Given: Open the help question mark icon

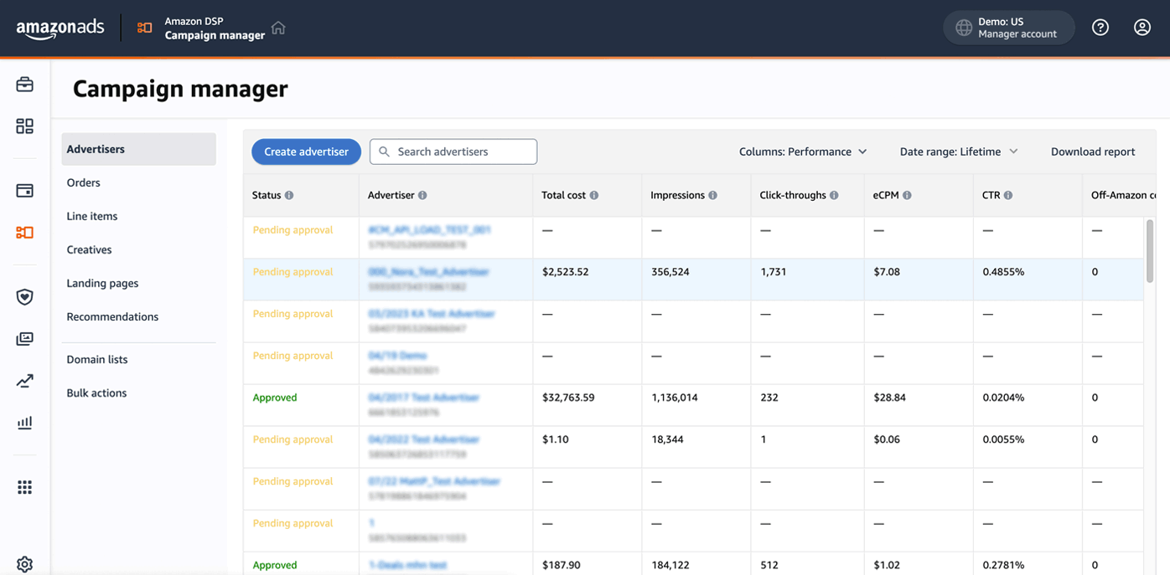Looking at the screenshot, I should [x=1100, y=28].
